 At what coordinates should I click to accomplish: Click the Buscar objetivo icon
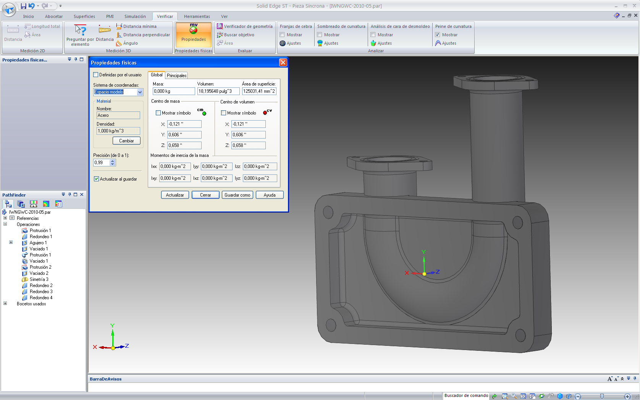click(x=220, y=35)
